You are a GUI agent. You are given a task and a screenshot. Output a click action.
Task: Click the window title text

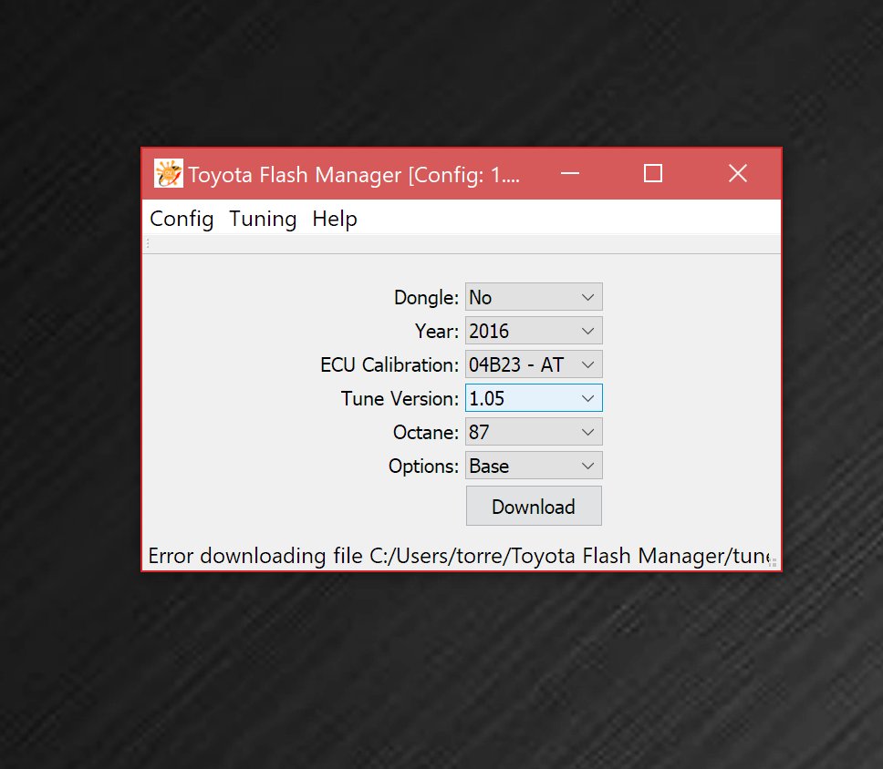pos(354,175)
